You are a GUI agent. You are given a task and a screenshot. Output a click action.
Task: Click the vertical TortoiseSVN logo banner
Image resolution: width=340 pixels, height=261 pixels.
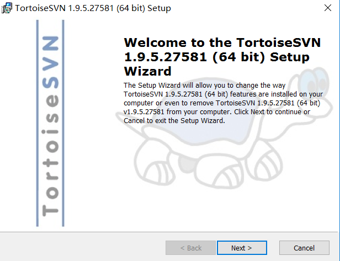(x=50, y=124)
